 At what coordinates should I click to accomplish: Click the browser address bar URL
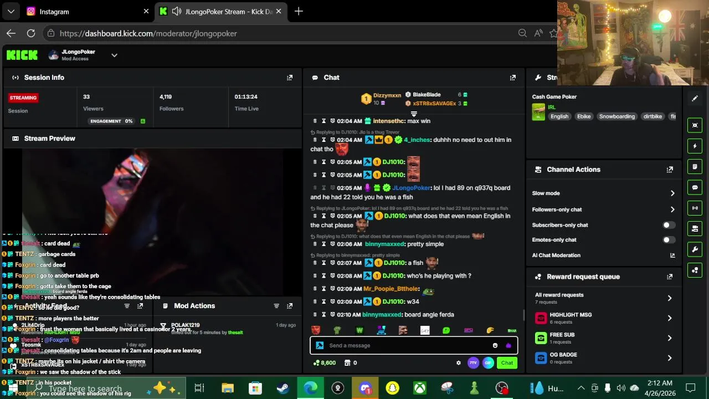pos(148,33)
